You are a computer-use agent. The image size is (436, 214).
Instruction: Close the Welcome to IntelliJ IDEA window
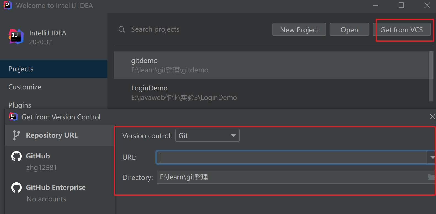tap(427, 6)
